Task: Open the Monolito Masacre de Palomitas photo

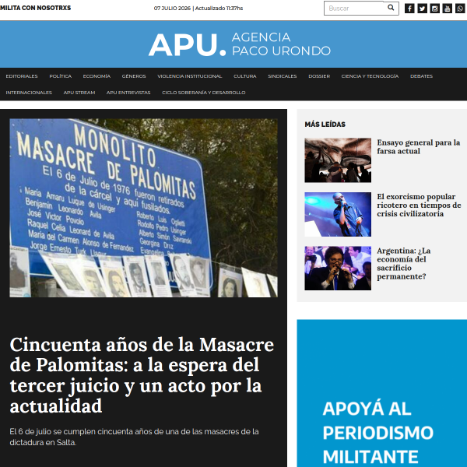Action: click(143, 208)
